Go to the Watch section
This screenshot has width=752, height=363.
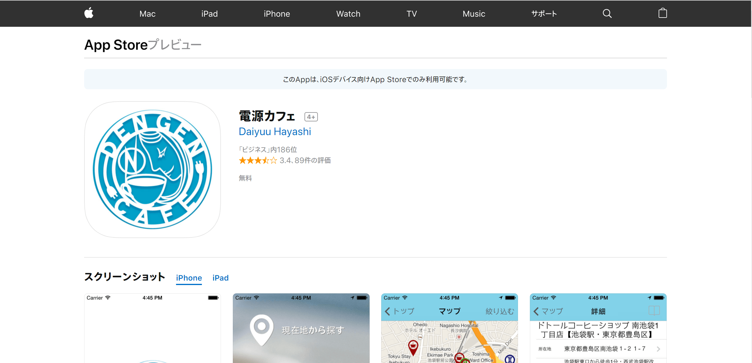348,14
